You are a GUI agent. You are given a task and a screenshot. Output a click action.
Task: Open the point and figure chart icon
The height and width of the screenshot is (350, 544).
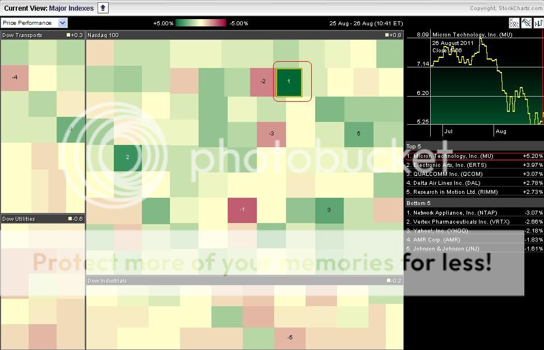click(x=514, y=23)
